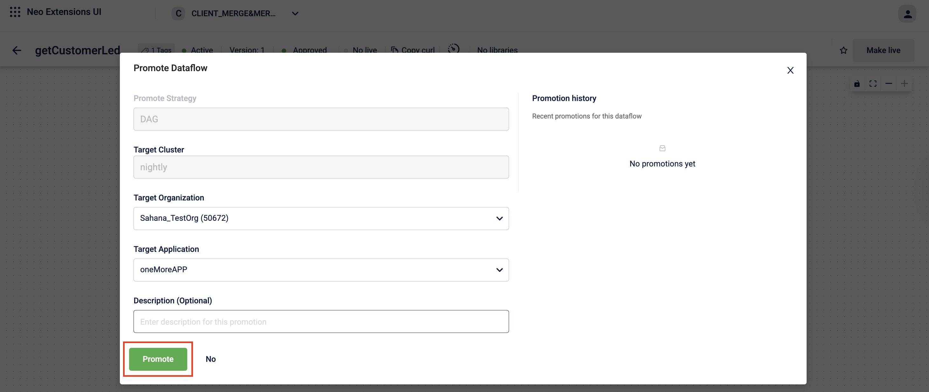The image size is (929, 392).
Task: Click into the Description input field
Action: (320, 321)
